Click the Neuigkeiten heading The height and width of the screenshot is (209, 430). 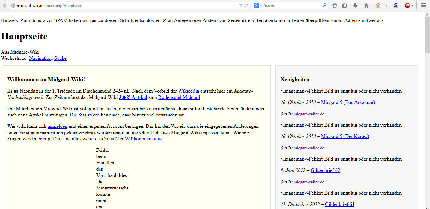tap(295, 79)
